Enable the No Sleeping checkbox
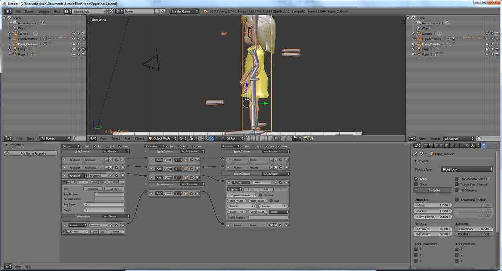The height and width of the screenshot is (271, 502). (x=457, y=190)
